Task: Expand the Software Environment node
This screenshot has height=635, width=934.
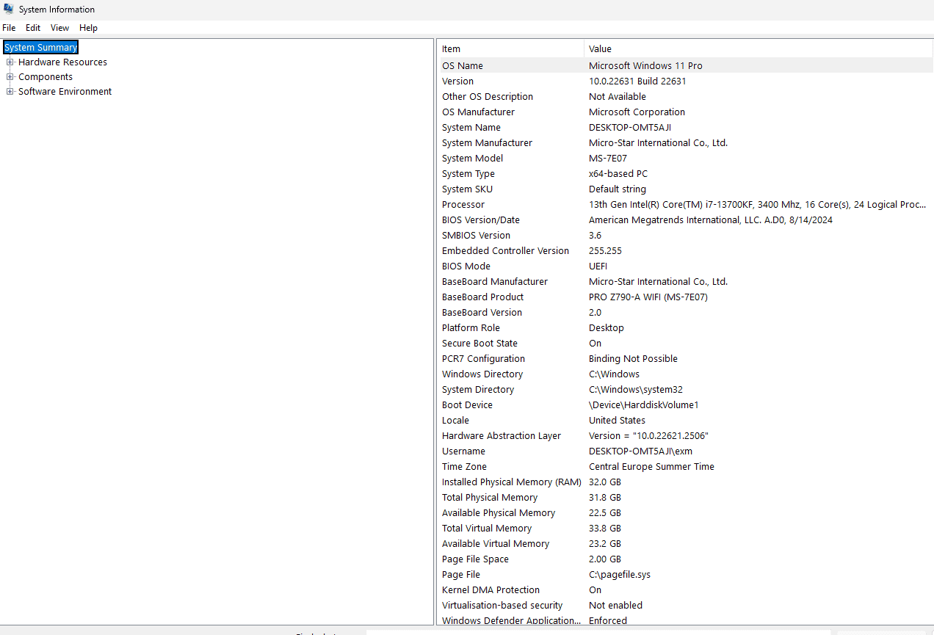Action: coord(10,92)
